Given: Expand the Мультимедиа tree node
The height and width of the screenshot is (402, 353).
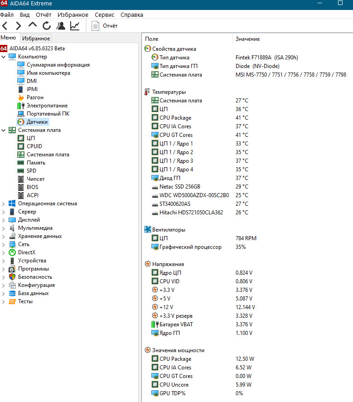Looking at the screenshot, I should click(x=3, y=228).
